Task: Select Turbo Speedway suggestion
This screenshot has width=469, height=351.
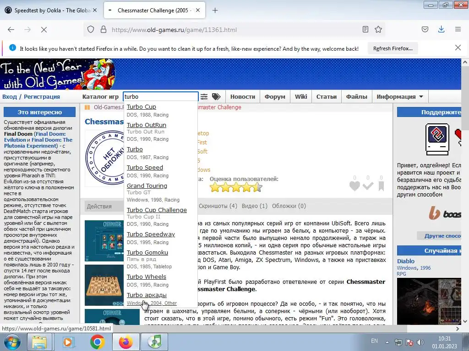Action: (151, 234)
